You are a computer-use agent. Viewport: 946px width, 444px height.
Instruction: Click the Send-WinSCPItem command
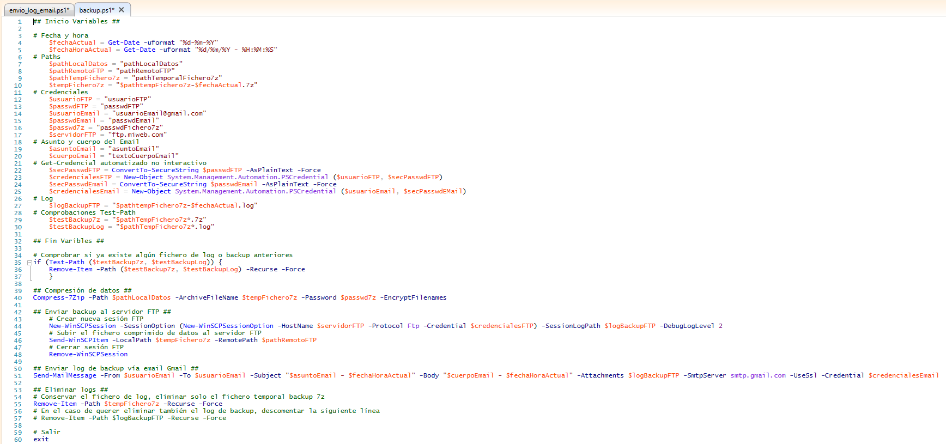(x=78, y=340)
